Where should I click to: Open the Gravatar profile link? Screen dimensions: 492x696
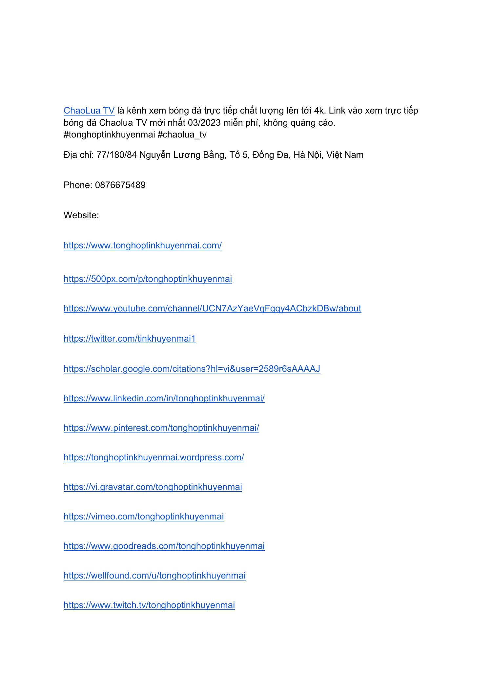(x=153, y=487)
